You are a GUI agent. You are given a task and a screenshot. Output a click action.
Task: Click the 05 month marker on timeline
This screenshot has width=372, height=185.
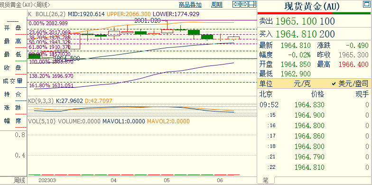pyautogui.click(x=167, y=180)
